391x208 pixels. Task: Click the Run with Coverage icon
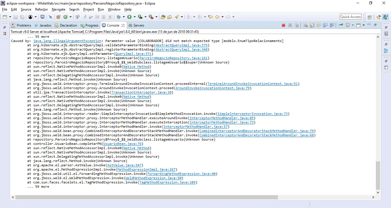[x=140, y=17]
